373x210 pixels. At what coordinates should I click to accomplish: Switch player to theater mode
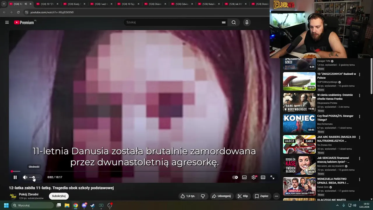point(263,177)
